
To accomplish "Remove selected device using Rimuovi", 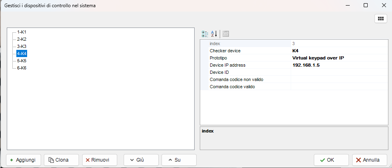I will 99,160.
